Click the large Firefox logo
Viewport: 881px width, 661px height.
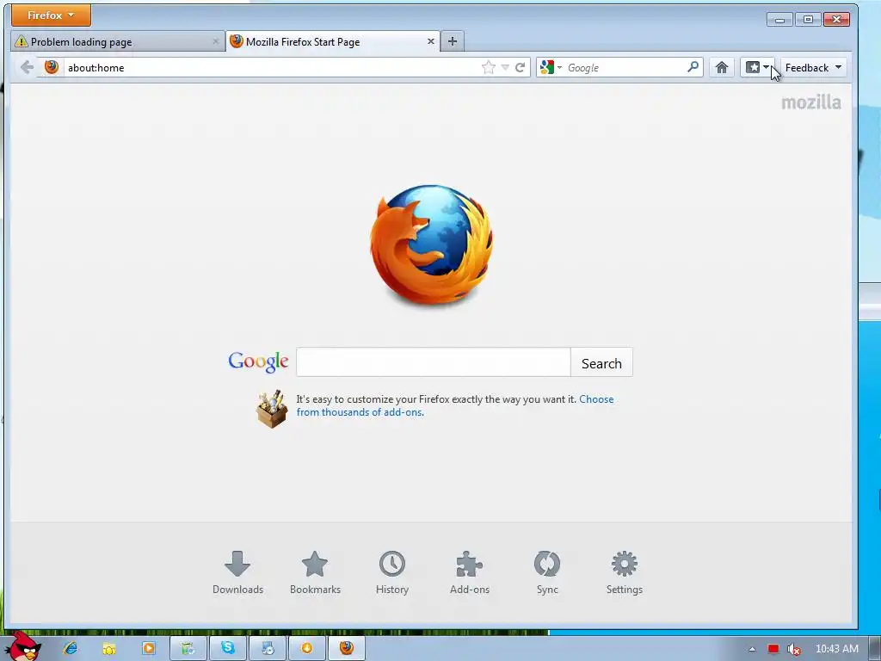click(x=431, y=244)
